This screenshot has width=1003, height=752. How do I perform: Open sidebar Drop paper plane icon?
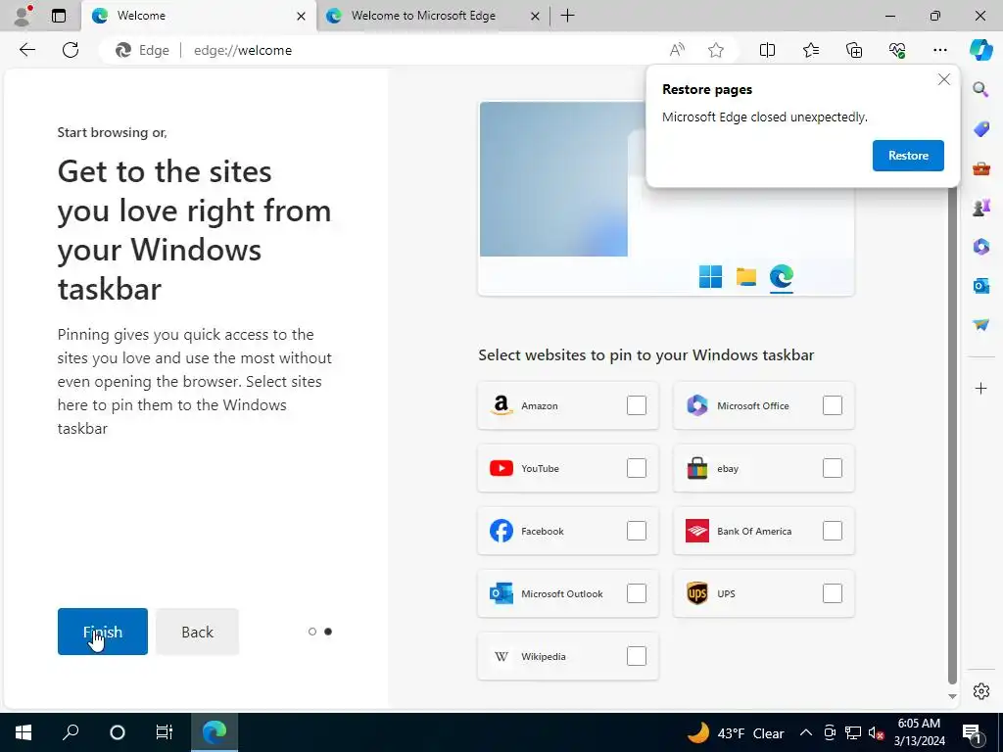coord(980,325)
